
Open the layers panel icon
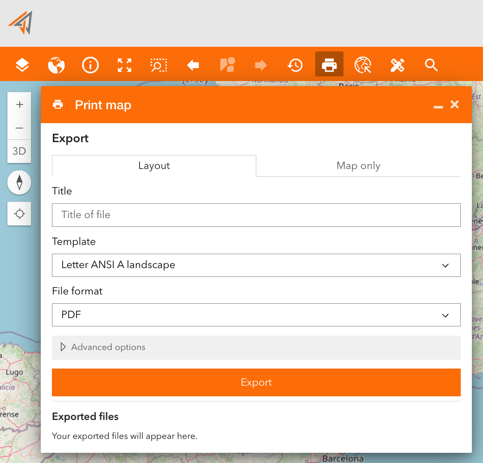tap(22, 65)
